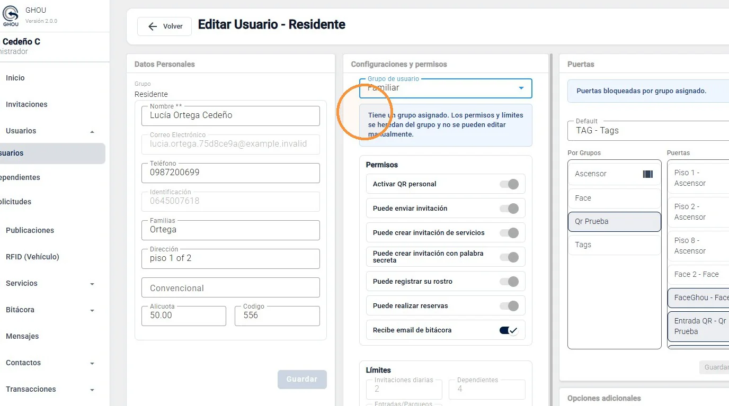Click the Guardar button under Datos Personales
Image resolution: width=729 pixels, height=406 pixels.
click(x=302, y=380)
